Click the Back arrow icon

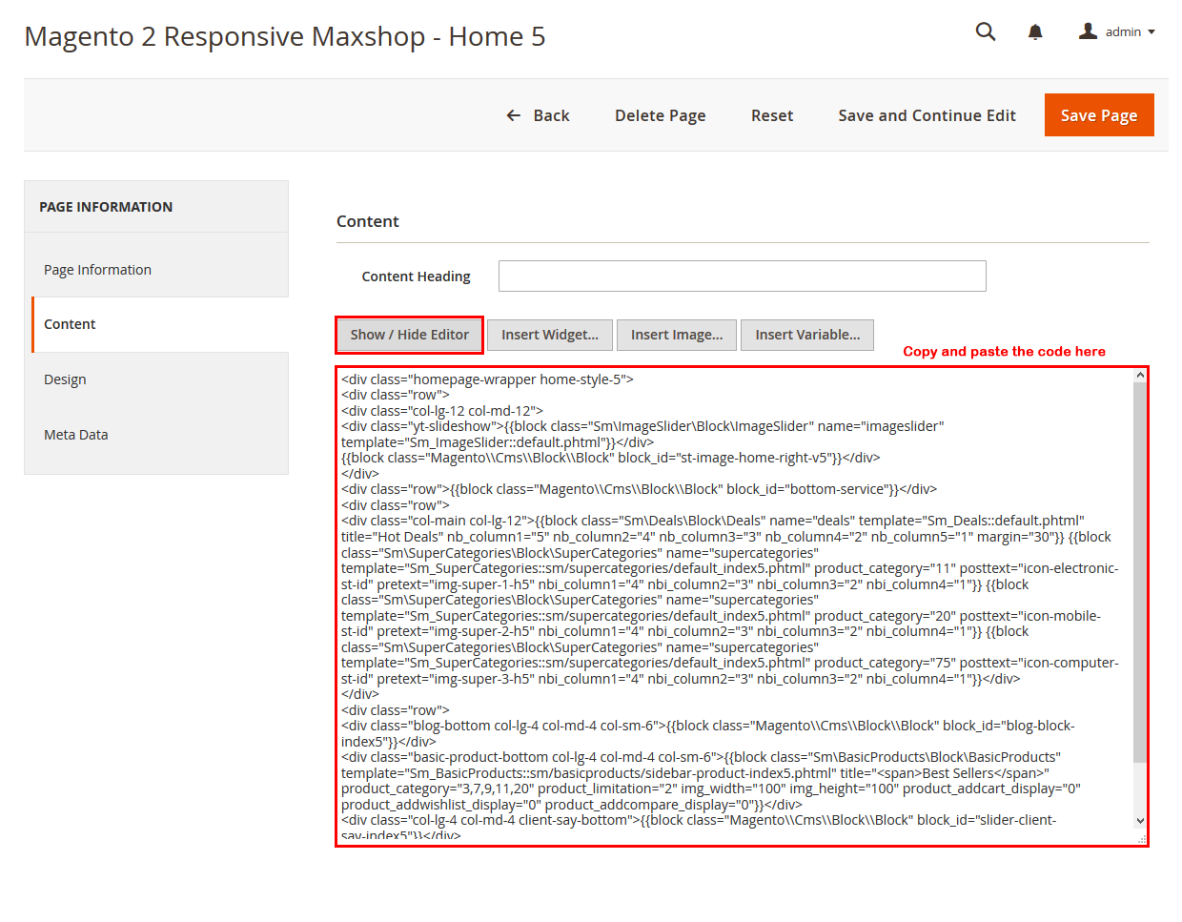pyautogui.click(x=514, y=115)
